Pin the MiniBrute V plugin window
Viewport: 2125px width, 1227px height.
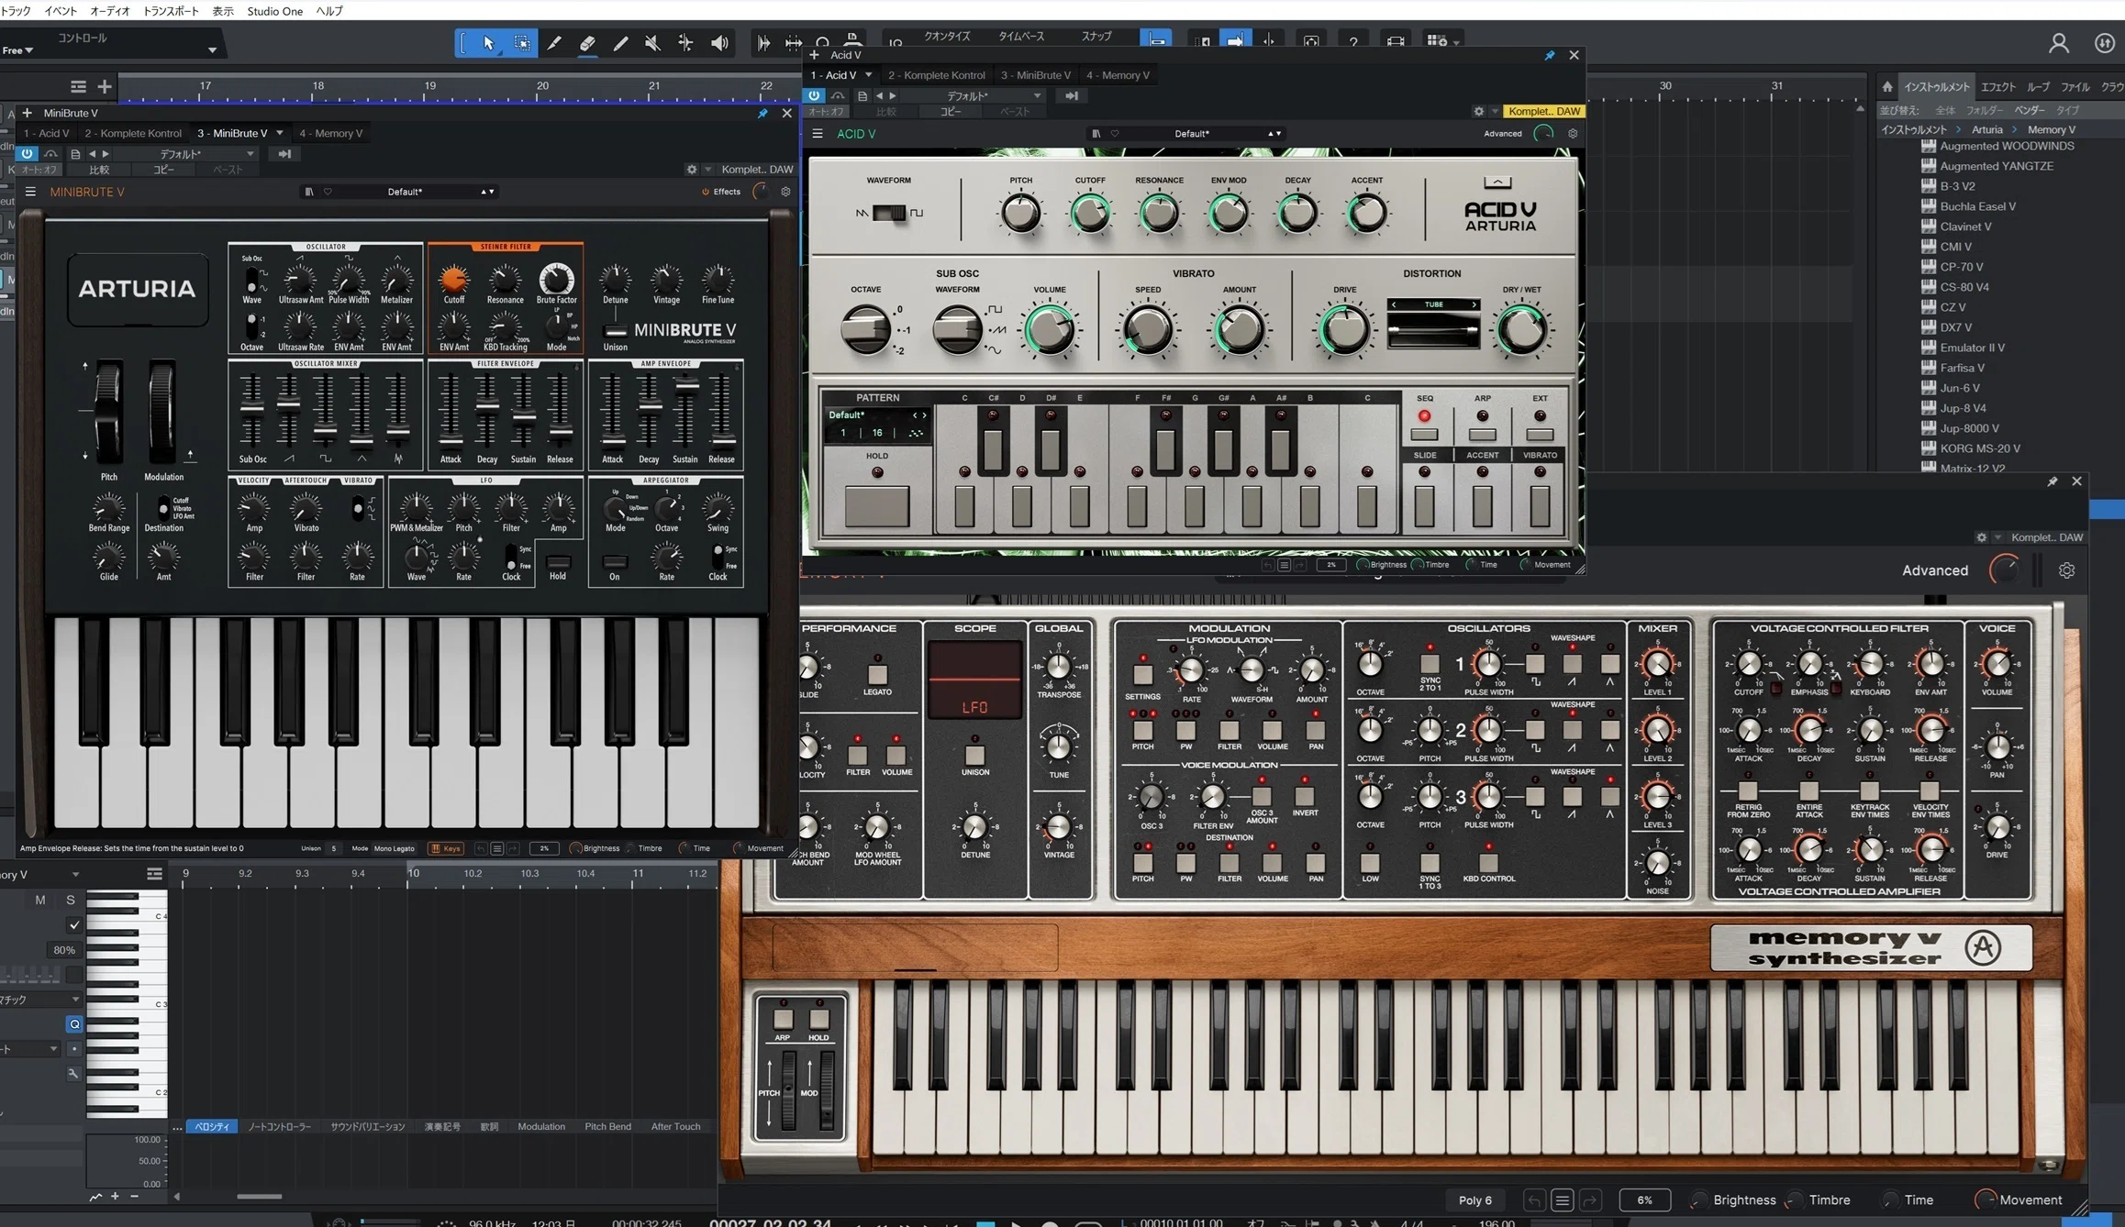coord(762,113)
